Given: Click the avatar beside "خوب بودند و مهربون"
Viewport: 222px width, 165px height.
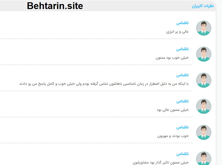Looking at the screenshot, I should click(204, 132).
